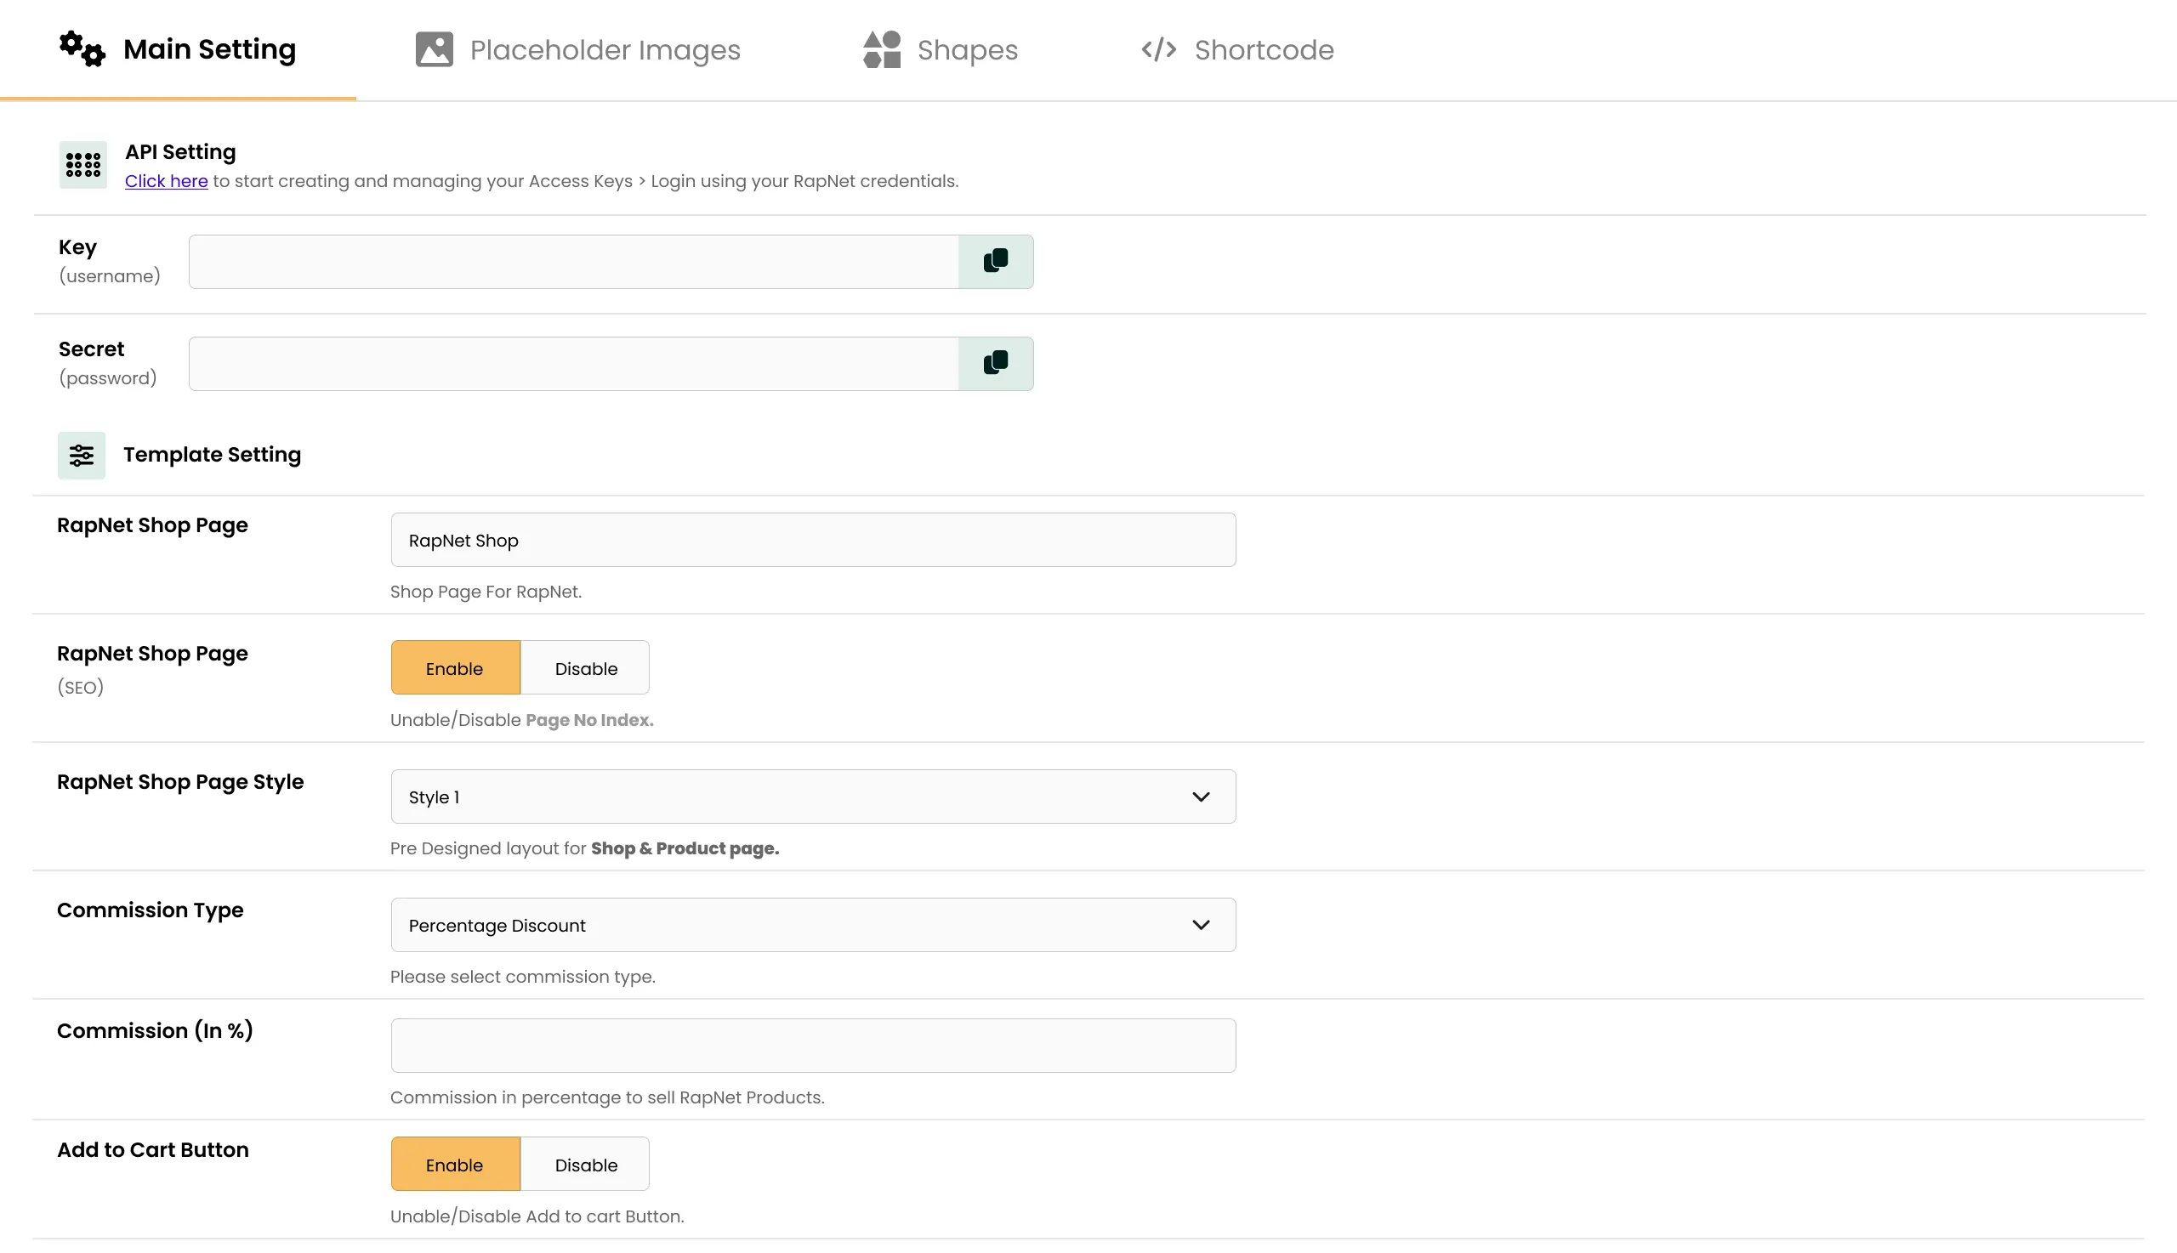Copy the Secret password value
Screen dimensions: 2177x1253
pyautogui.click(x=996, y=363)
